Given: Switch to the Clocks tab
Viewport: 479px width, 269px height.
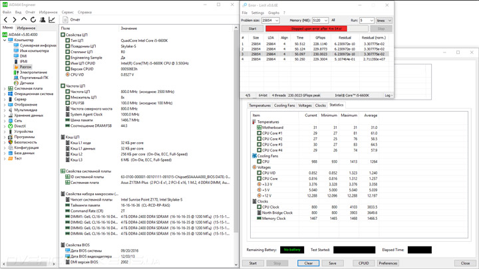Looking at the screenshot, I should click(x=321, y=106).
